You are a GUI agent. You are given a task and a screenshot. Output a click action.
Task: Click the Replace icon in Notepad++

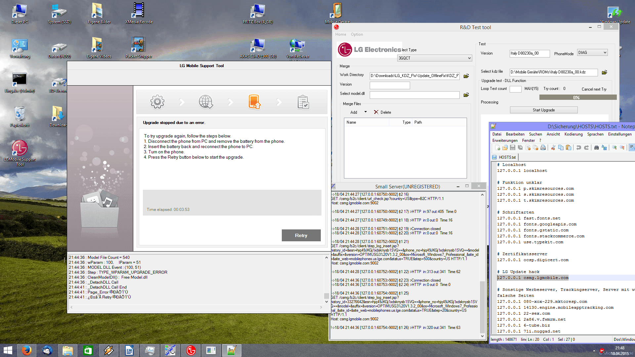click(604, 147)
